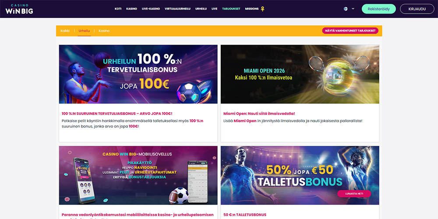The width and height of the screenshot is (438, 219).
Task: Open Virtuaaliurheilu in the navigation bar
Action: pyautogui.click(x=178, y=9)
